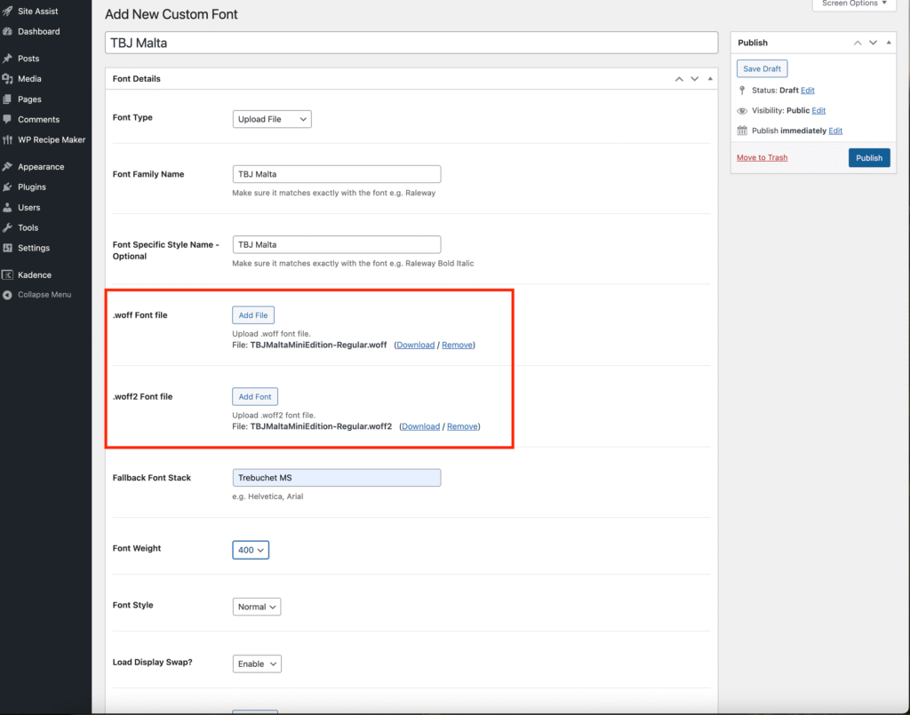Image resolution: width=910 pixels, height=715 pixels.
Task: Collapse the Font Details panel arrow
Action: point(709,79)
